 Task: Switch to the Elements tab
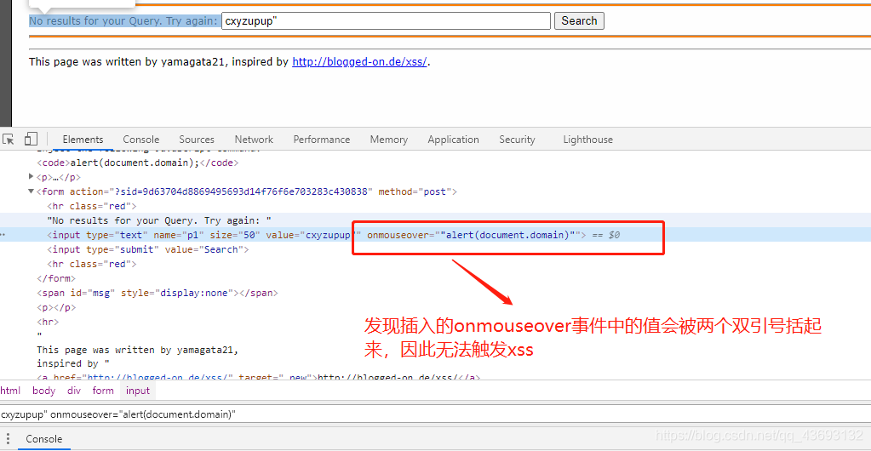pyautogui.click(x=83, y=140)
